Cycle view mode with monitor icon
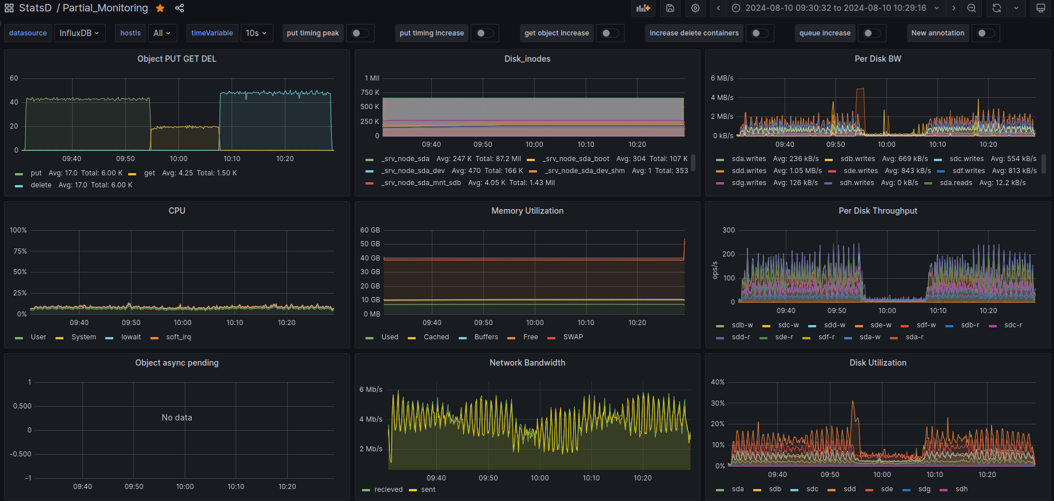 point(1041,8)
